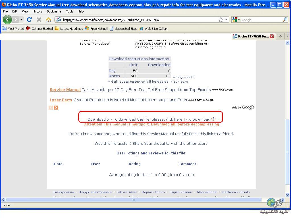Click the 'Wrong count ?' link
Screen dimensions: 291x218
(184, 77)
